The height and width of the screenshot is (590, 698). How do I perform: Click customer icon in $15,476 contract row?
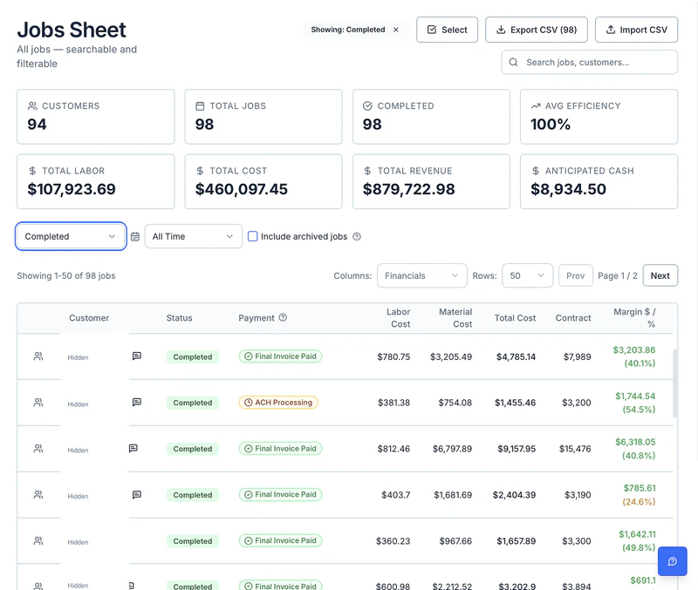click(38, 449)
